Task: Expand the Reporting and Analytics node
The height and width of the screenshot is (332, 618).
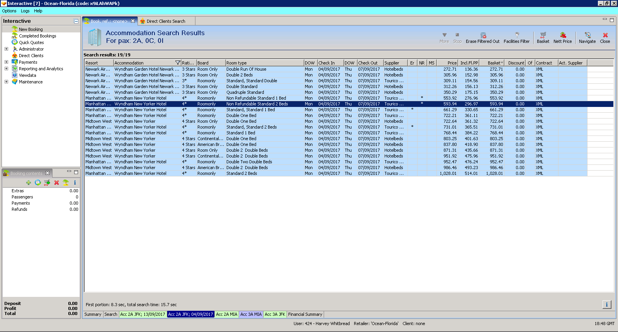Action: point(6,69)
